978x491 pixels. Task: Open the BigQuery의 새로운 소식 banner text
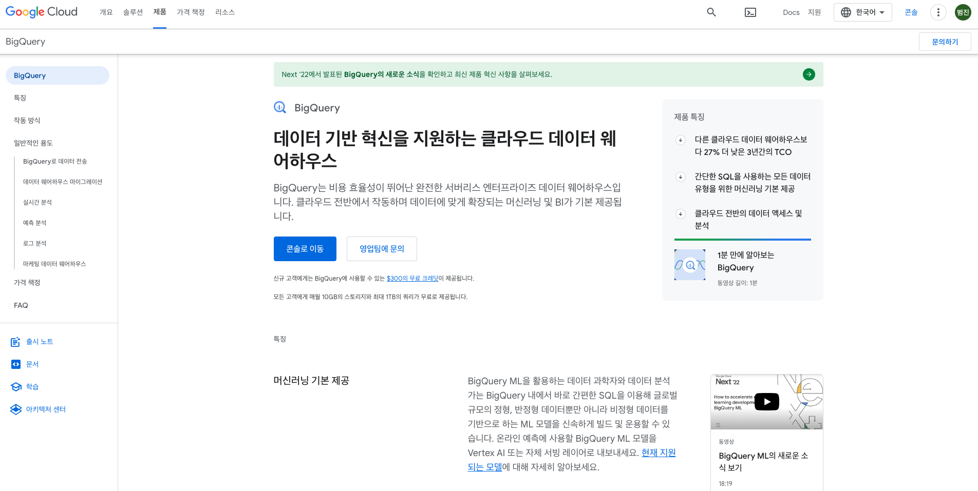click(381, 74)
